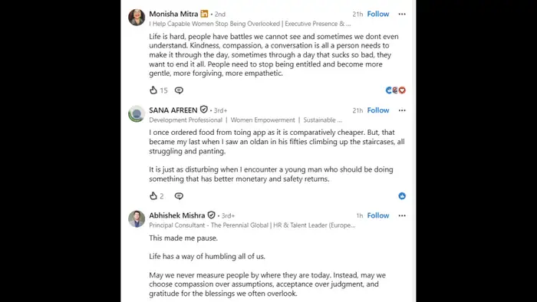Image resolution: width=537 pixels, height=302 pixels.
Task: Follow Abhishek Mishra
Action: 378,215
